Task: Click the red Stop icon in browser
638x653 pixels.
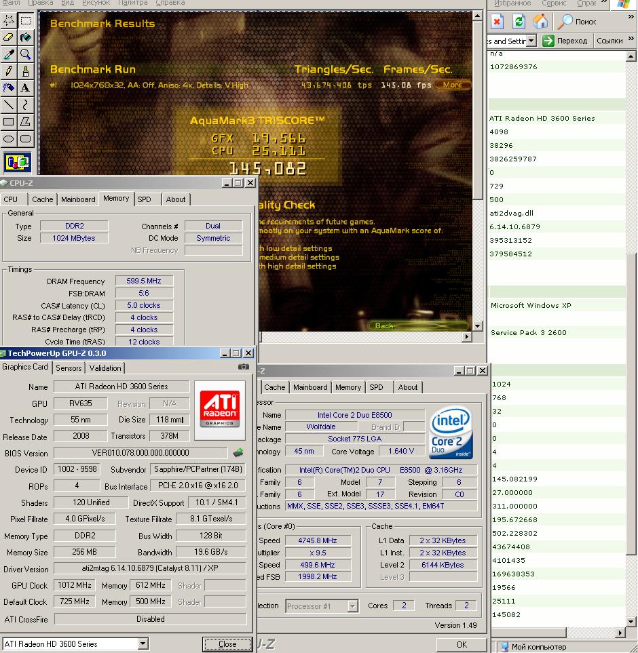Action: (497, 22)
